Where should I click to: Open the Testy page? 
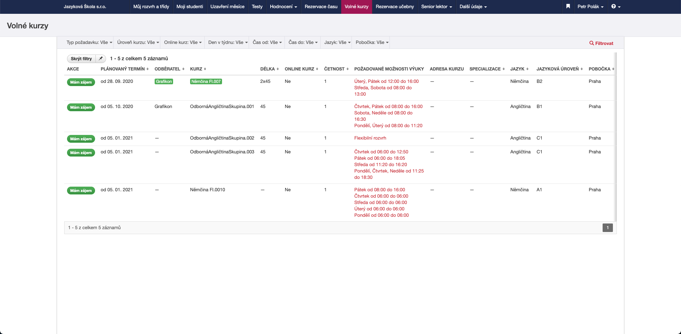pyautogui.click(x=257, y=6)
